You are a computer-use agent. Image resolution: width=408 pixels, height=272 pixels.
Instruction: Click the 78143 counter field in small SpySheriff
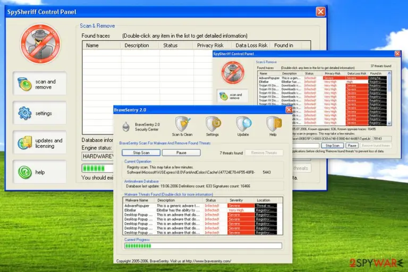click(x=382, y=139)
